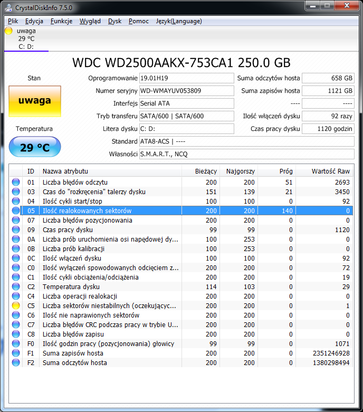This screenshot has height=412, width=363.
Task: Click the yellow disk status icon above C: D:
Action: [x=8, y=31]
